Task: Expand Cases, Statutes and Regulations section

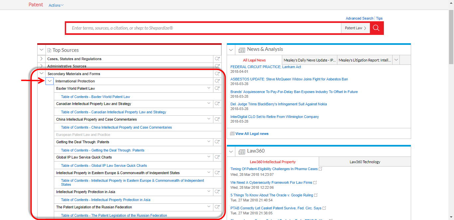Action: tap(42, 59)
